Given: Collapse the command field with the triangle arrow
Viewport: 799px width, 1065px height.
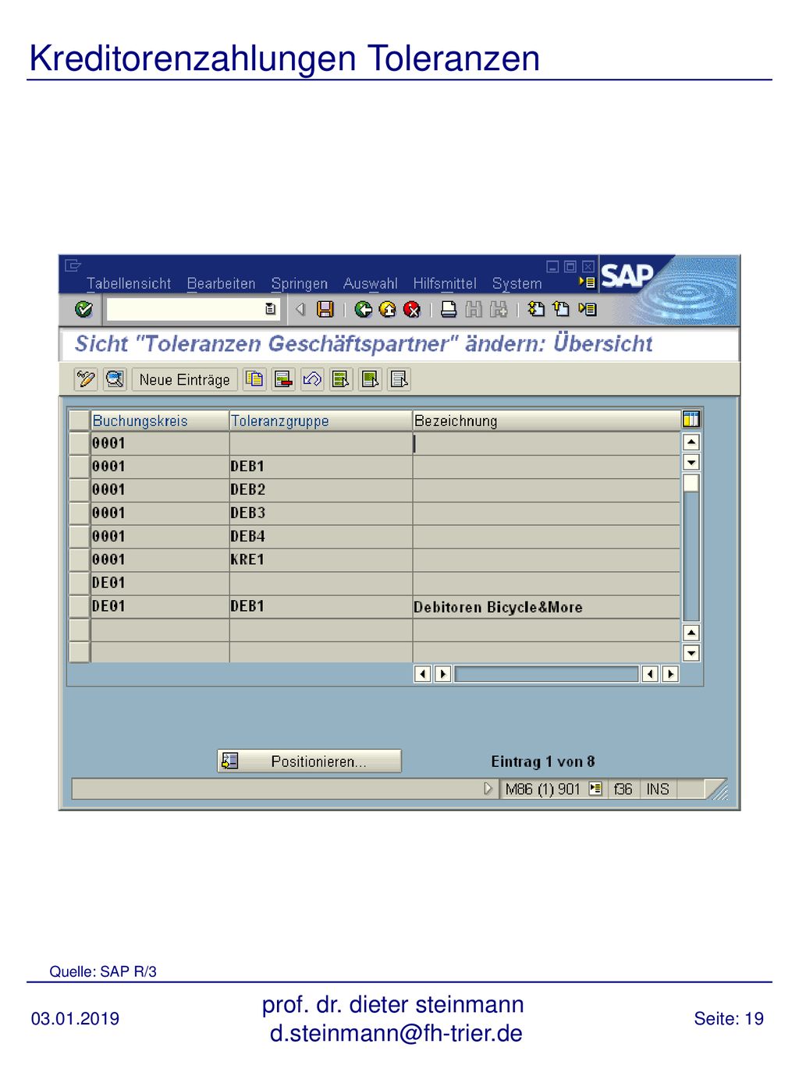Looking at the screenshot, I should click(300, 310).
